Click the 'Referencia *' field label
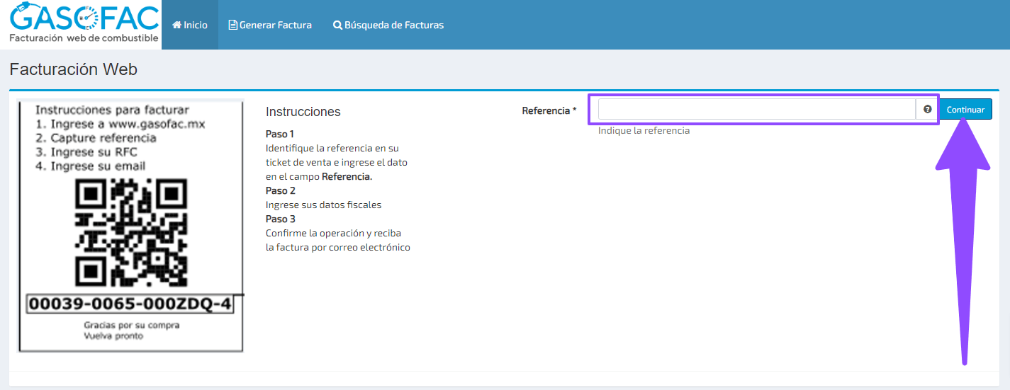 (x=549, y=110)
